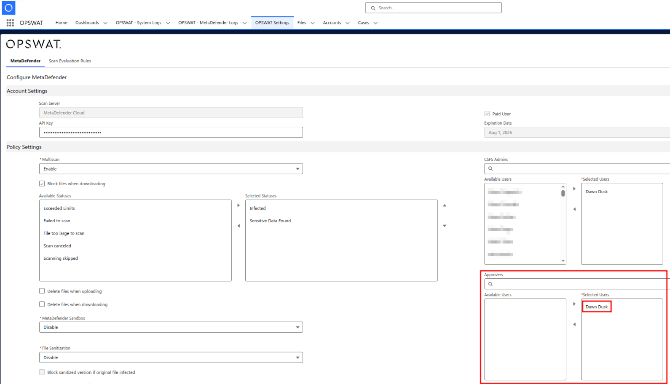The width and height of the screenshot is (670, 384).
Task: Expand the Files nav chevron
Action: point(312,23)
